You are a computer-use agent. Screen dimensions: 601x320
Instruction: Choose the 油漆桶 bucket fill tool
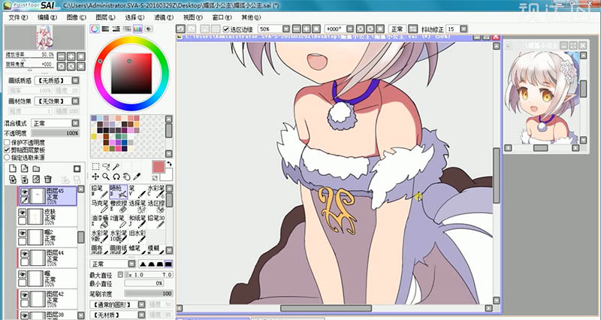point(100,221)
